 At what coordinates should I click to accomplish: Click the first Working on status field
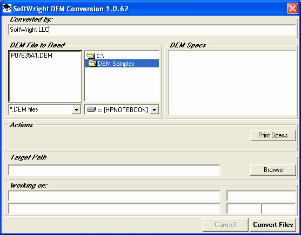[x=114, y=196]
